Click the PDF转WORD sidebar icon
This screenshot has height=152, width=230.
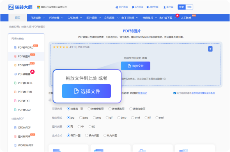[x=15, y=47]
